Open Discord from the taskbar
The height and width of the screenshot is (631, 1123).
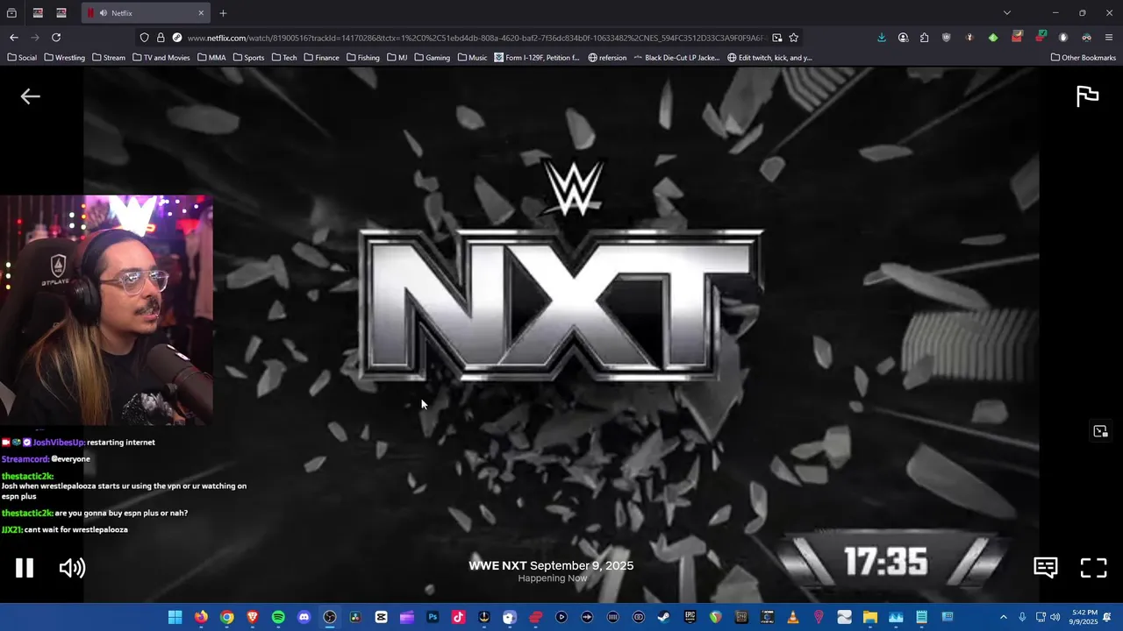[x=304, y=617]
